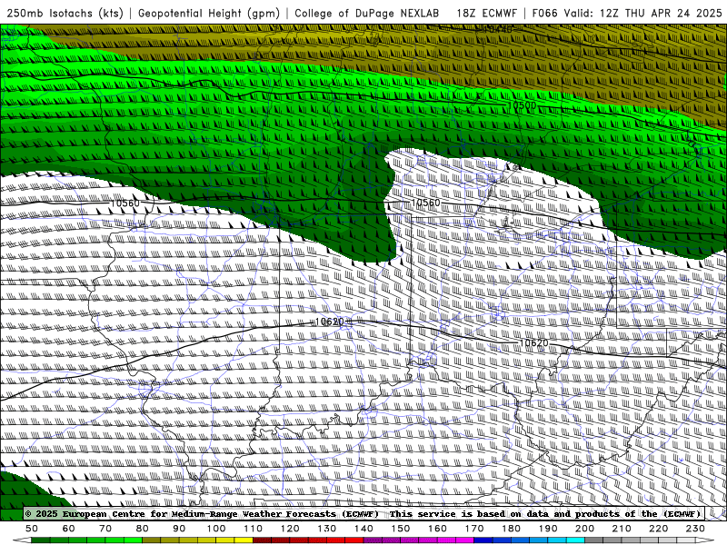Click the '210' colorbar value
Image resolution: width=727 pixels, height=545 pixels.
pos(622,529)
